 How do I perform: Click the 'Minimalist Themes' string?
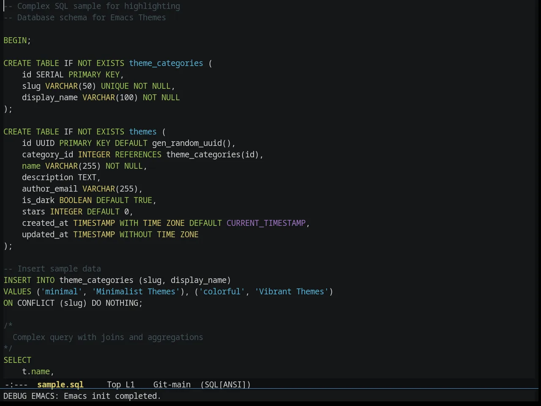(136, 291)
